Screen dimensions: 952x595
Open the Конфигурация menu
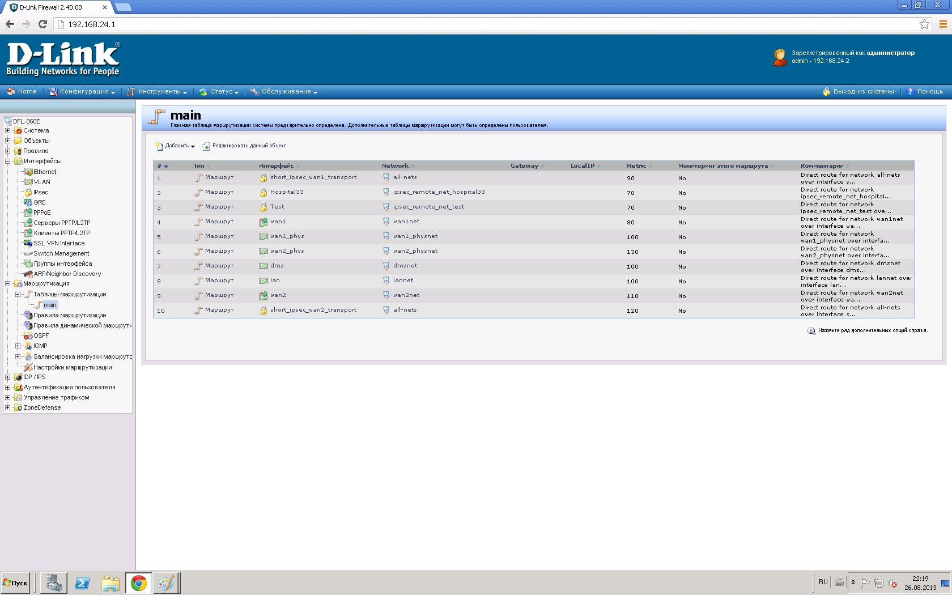click(82, 91)
